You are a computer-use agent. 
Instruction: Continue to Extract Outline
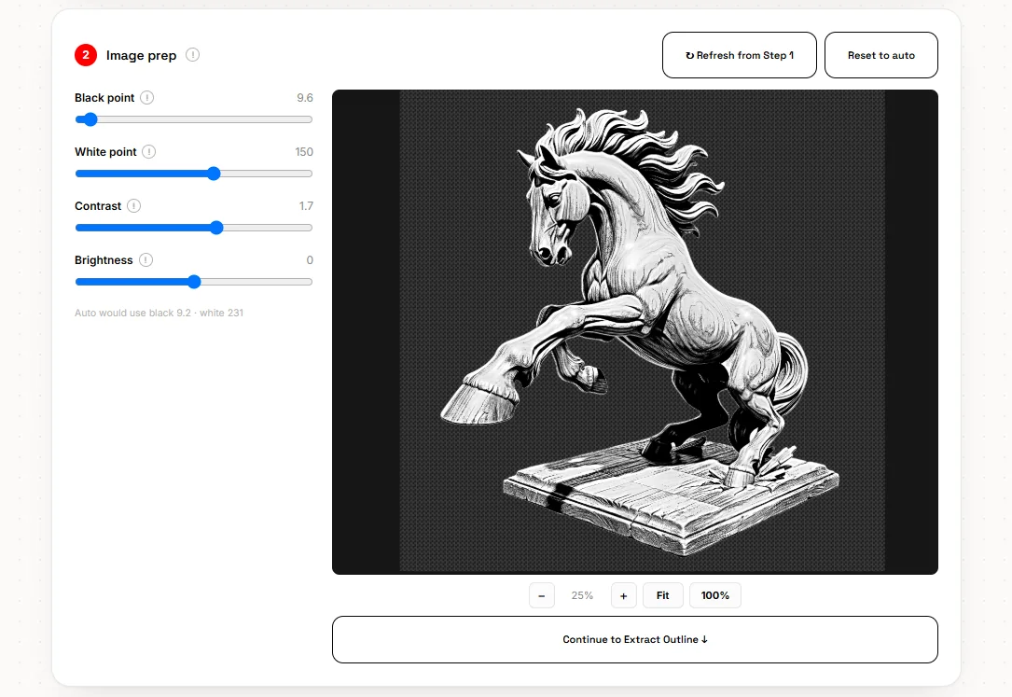[x=635, y=639]
